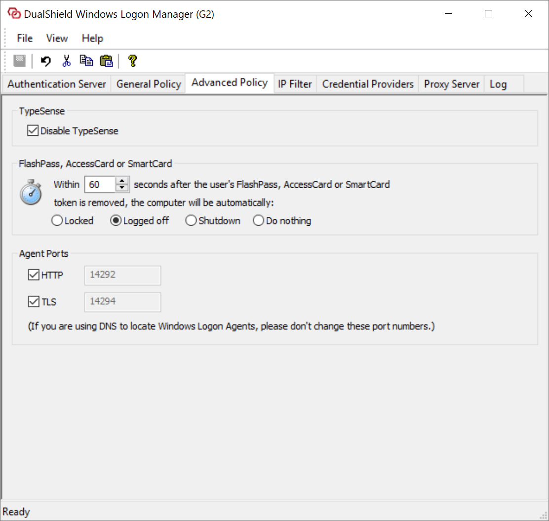Click the Cut scissors icon

pyautogui.click(x=67, y=61)
